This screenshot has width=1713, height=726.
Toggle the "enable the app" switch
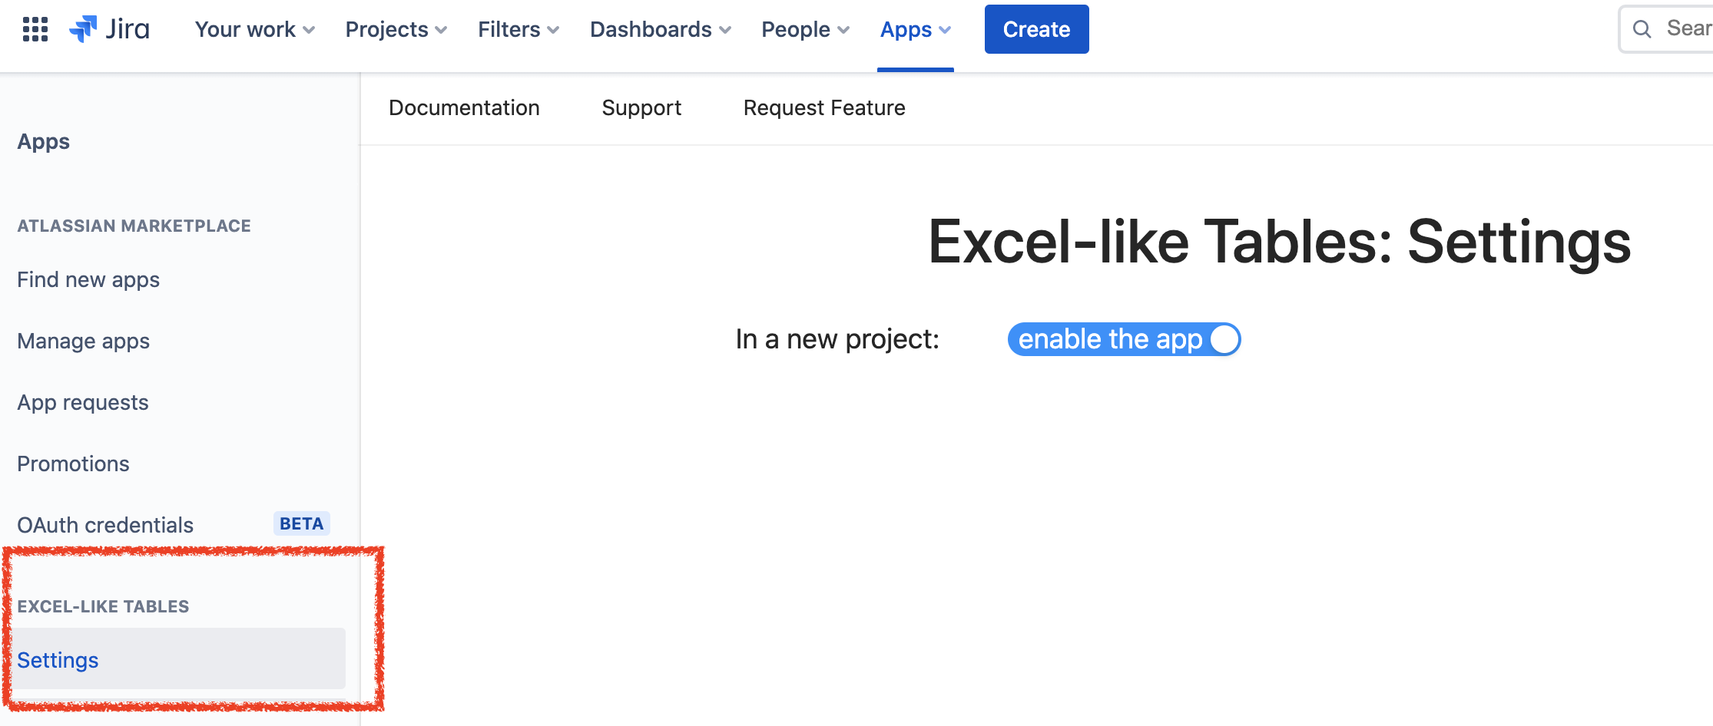tap(1124, 339)
